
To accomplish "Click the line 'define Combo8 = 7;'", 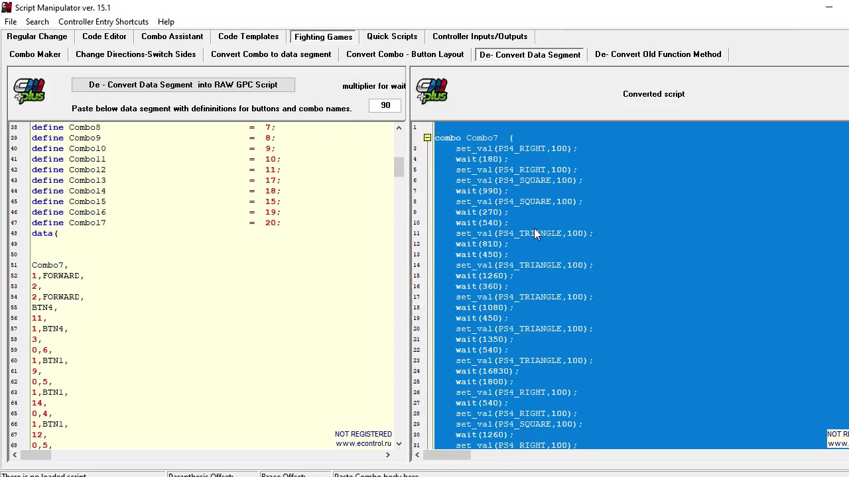I will pyautogui.click(x=153, y=127).
